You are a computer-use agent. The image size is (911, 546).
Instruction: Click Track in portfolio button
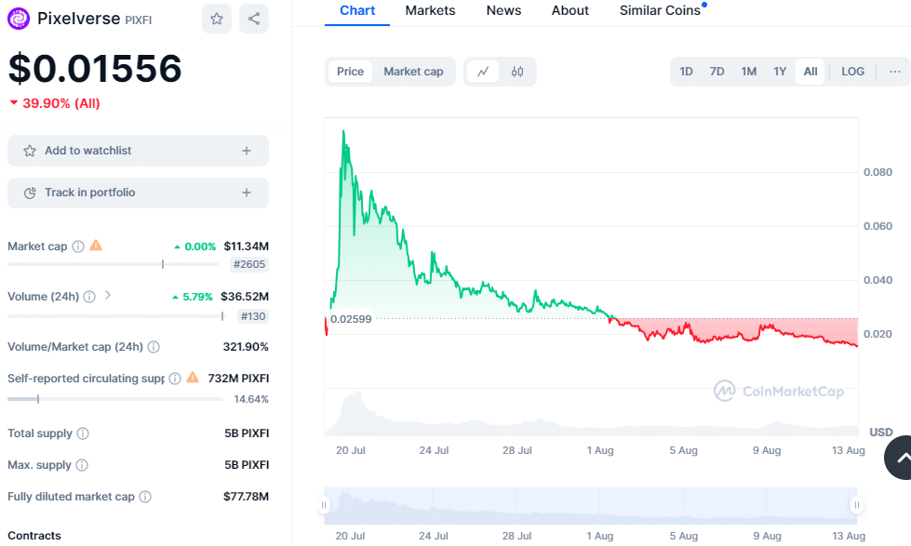click(139, 193)
